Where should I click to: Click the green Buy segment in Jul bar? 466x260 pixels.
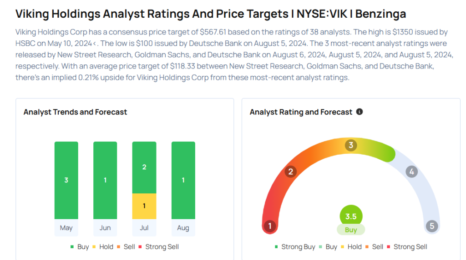tap(144, 167)
